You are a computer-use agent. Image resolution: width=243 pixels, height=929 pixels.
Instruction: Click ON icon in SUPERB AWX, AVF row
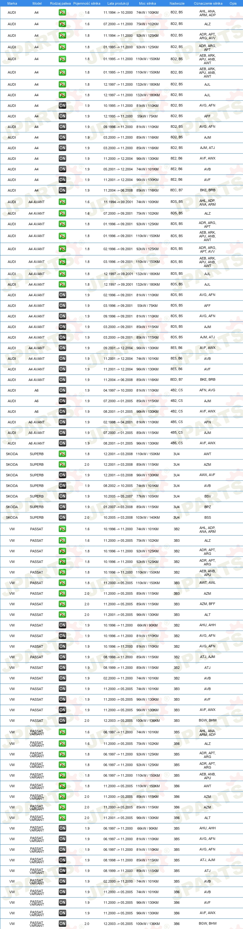pyautogui.click(x=62, y=475)
